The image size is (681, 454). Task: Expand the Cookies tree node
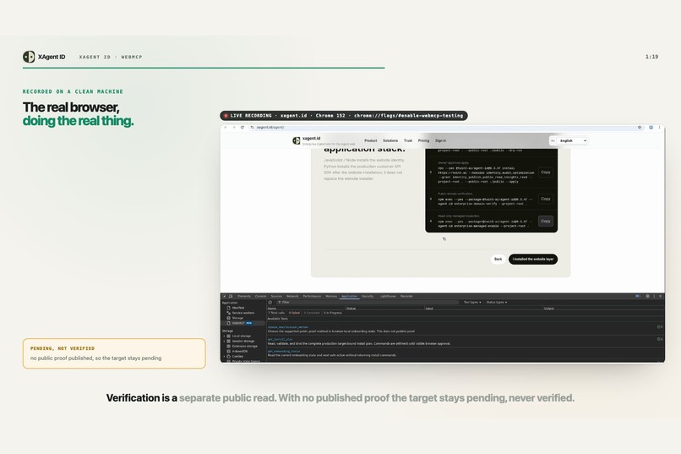point(225,356)
